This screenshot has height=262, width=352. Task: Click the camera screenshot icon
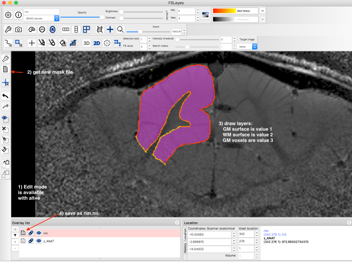pos(19,29)
